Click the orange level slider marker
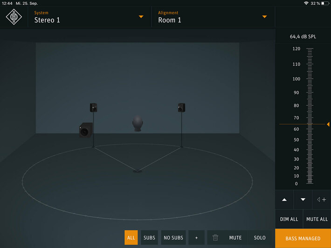 328,124
